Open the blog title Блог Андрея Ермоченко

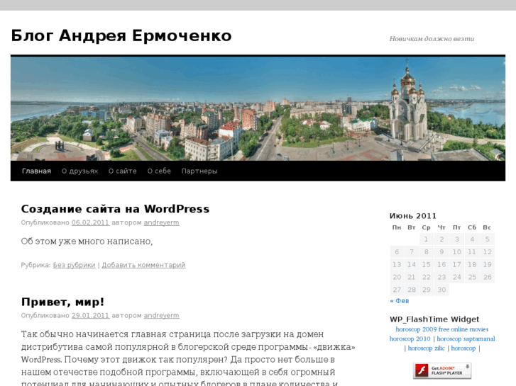click(x=121, y=35)
